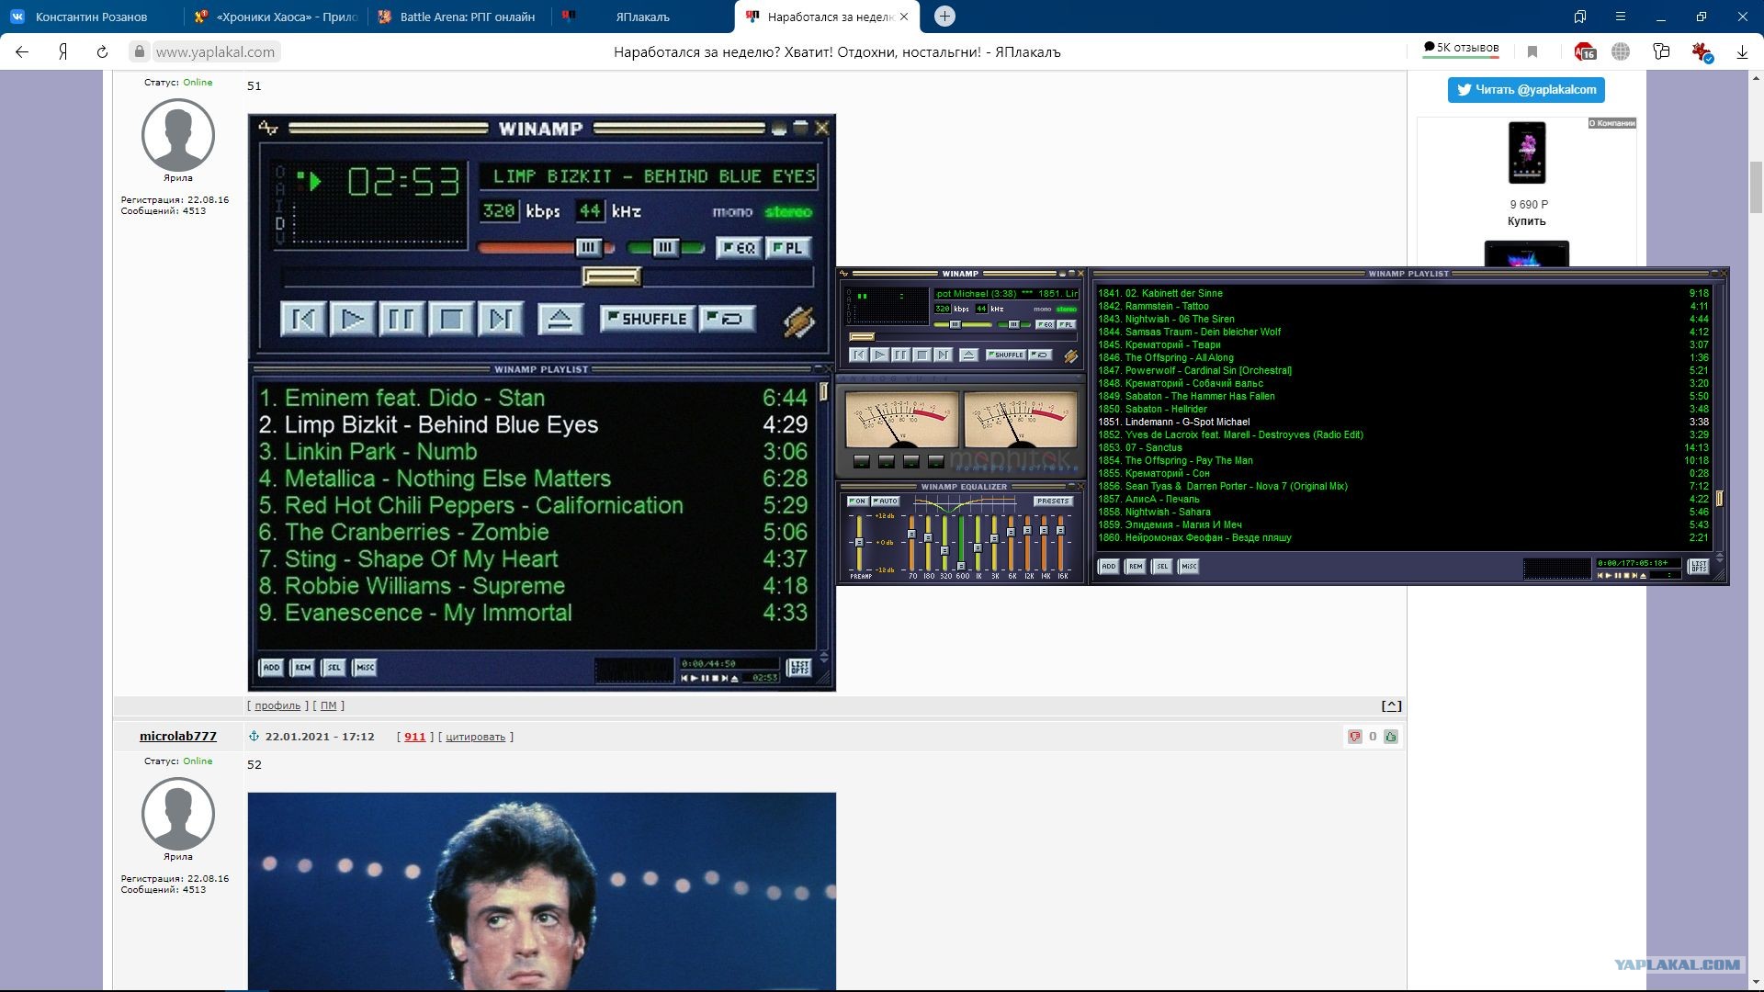Toggle AUTO in Winamp Equalizer
The height and width of the screenshot is (992, 1764).
[x=886, y=502]
